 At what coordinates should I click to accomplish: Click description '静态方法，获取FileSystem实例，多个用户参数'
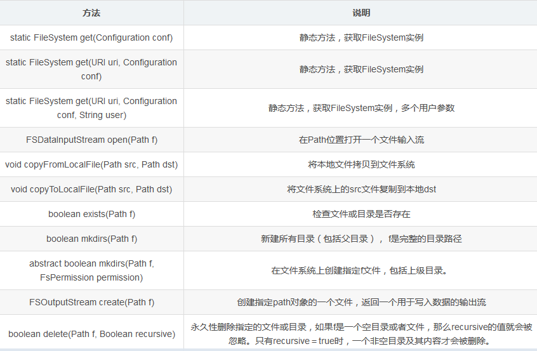click(361, 108)
